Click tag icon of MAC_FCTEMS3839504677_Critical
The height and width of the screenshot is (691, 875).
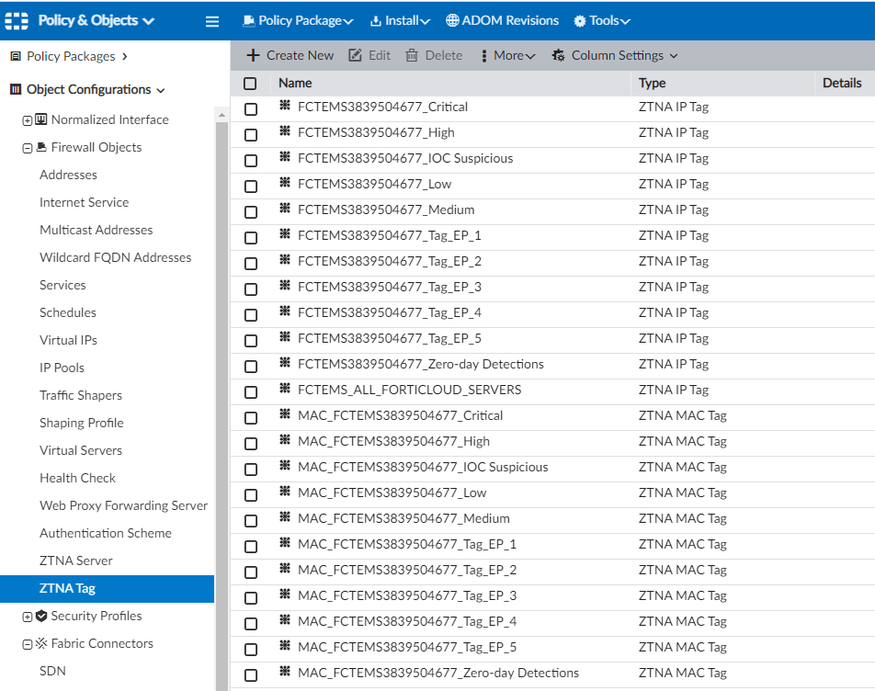[285, 413]
